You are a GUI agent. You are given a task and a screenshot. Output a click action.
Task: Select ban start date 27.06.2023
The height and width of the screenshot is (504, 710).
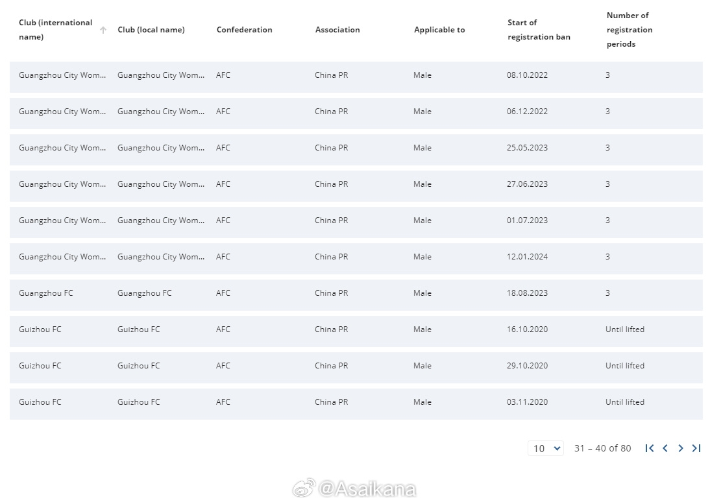pos(527,184)
